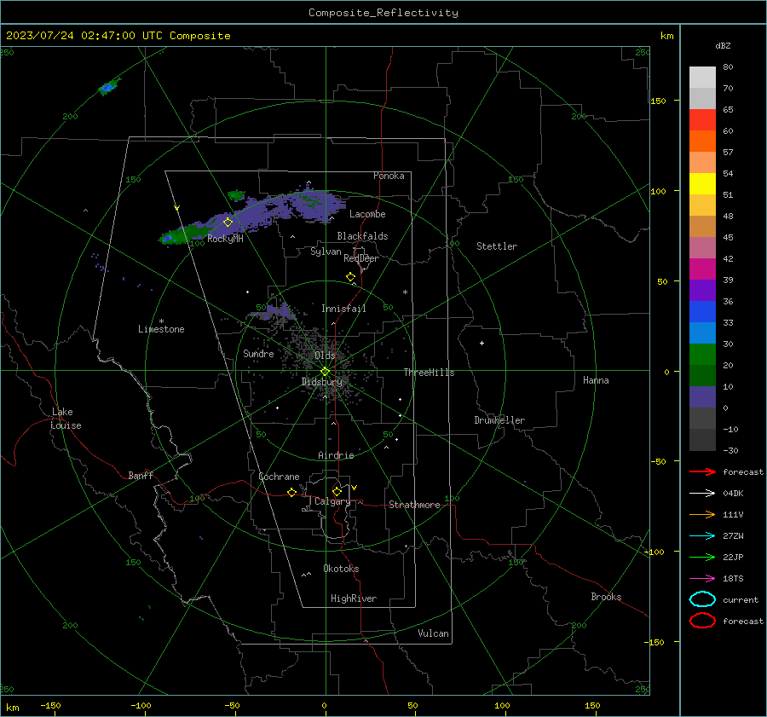Click the dBZ legend header
Viewport: 767px width, 717px height.
click(723, 45)
